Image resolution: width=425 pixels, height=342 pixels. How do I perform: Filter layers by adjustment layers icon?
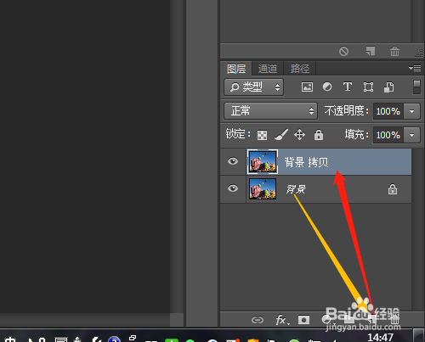pos(327,87)
